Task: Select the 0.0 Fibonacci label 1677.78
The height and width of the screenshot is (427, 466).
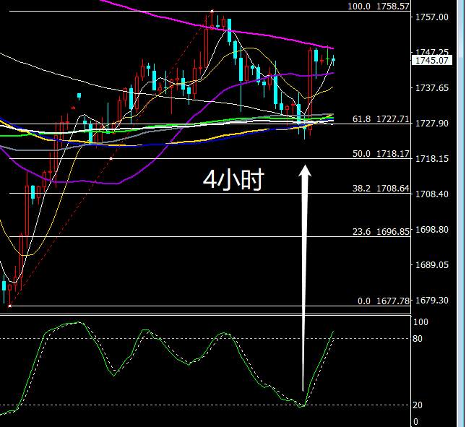Action: point(384,301)
